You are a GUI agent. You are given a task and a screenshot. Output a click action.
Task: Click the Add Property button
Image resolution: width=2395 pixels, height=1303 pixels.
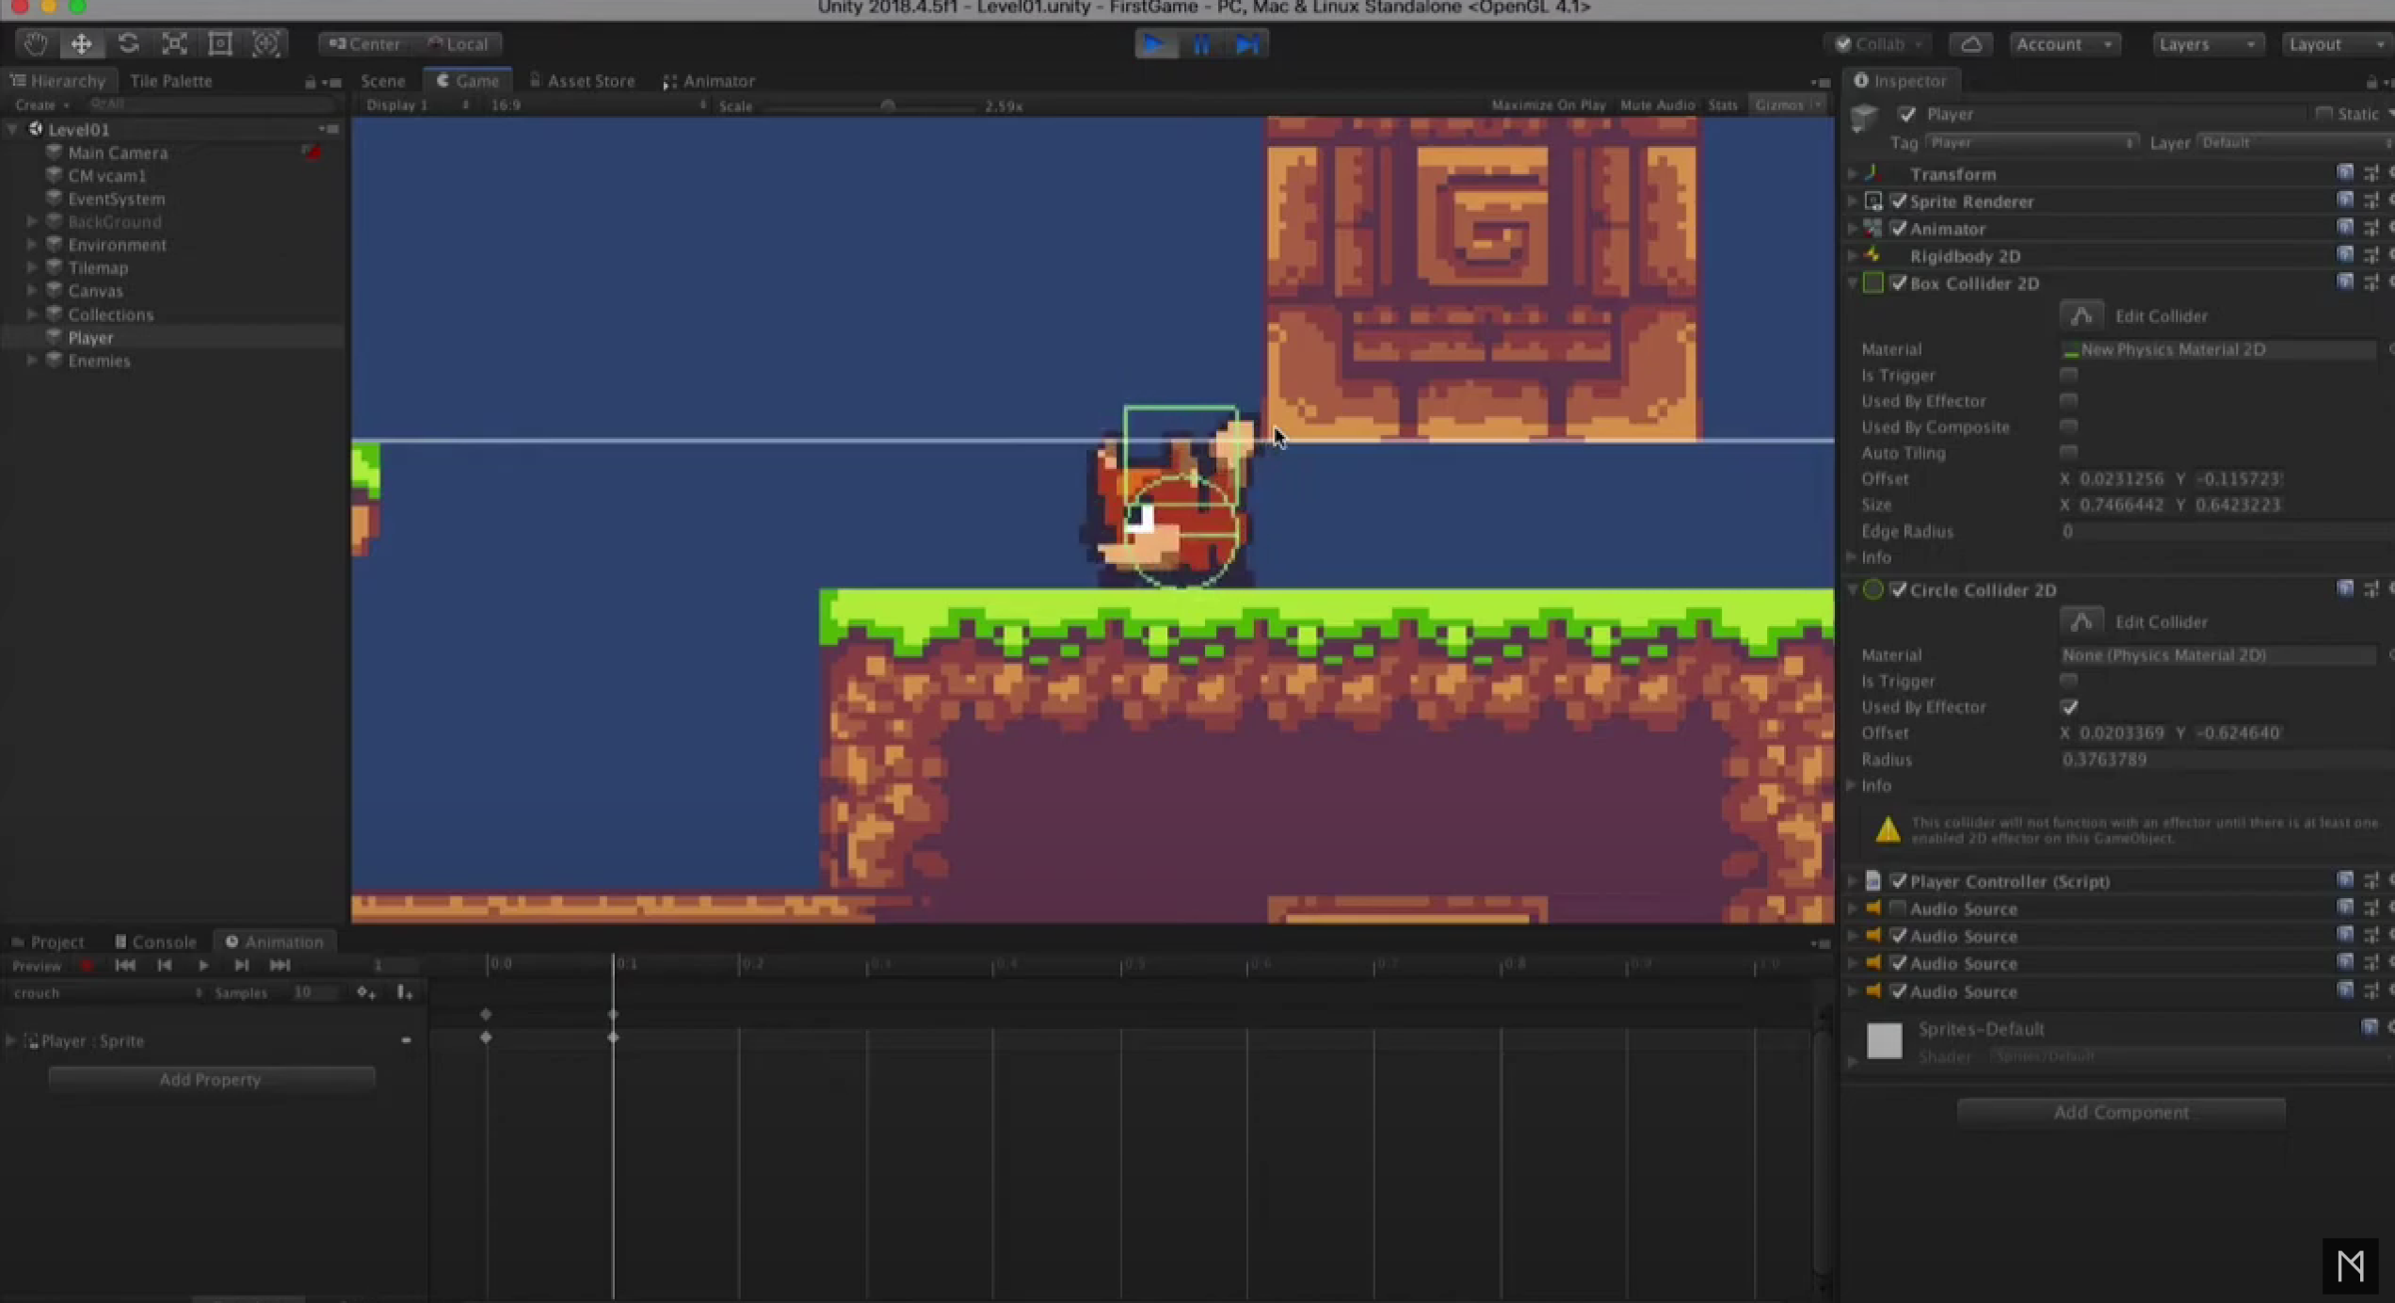tap(211, 1079)
